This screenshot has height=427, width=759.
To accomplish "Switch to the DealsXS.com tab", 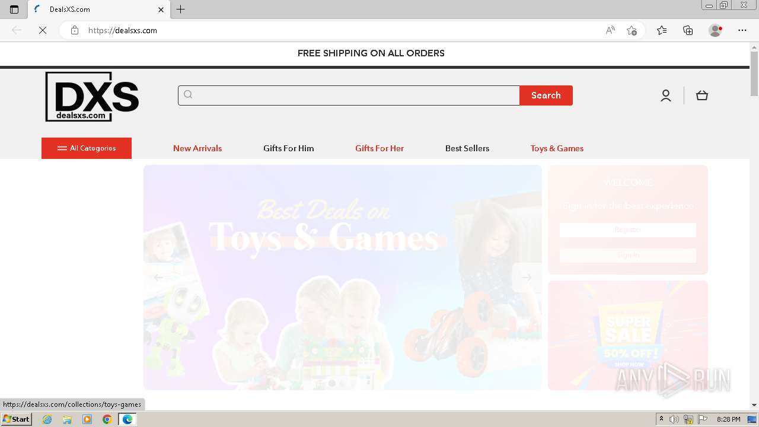I will click(99, 9).
